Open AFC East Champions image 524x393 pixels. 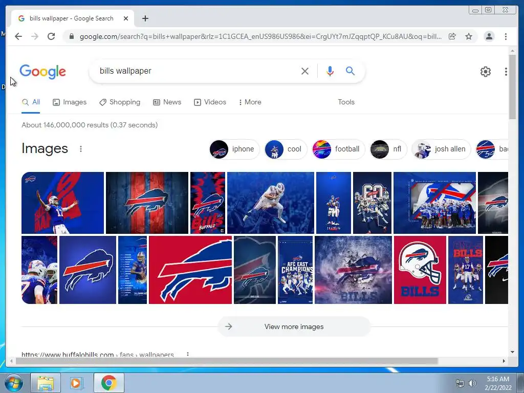pos(295,270)
